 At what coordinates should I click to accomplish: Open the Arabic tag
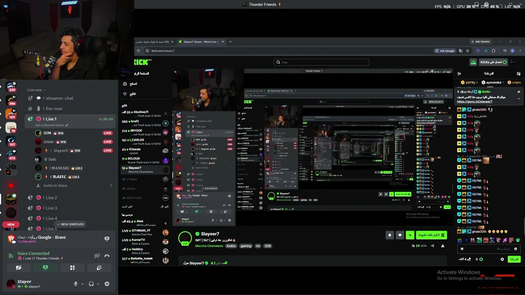coord(231,246)
